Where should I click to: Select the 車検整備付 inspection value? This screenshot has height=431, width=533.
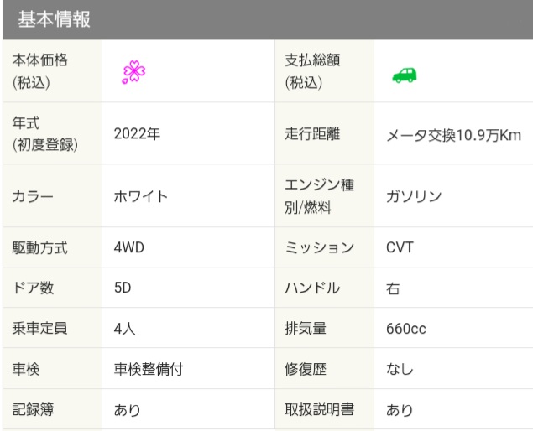[x=148, y=369]
